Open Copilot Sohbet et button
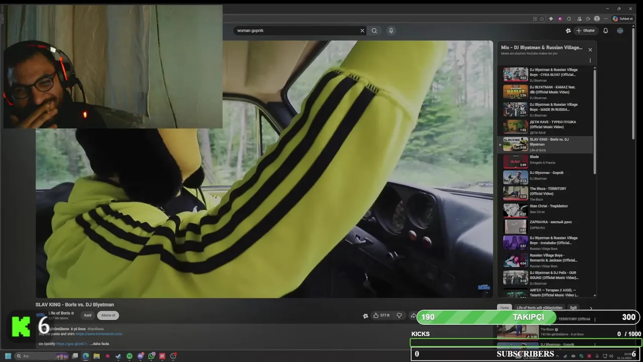643x362 pixels. coord(622,19)
